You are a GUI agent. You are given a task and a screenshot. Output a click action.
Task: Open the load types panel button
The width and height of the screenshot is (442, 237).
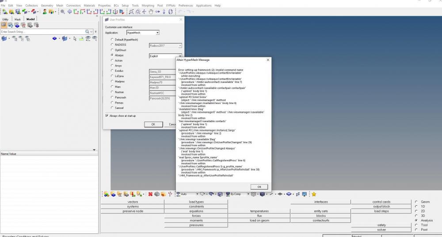coord(196,202)
